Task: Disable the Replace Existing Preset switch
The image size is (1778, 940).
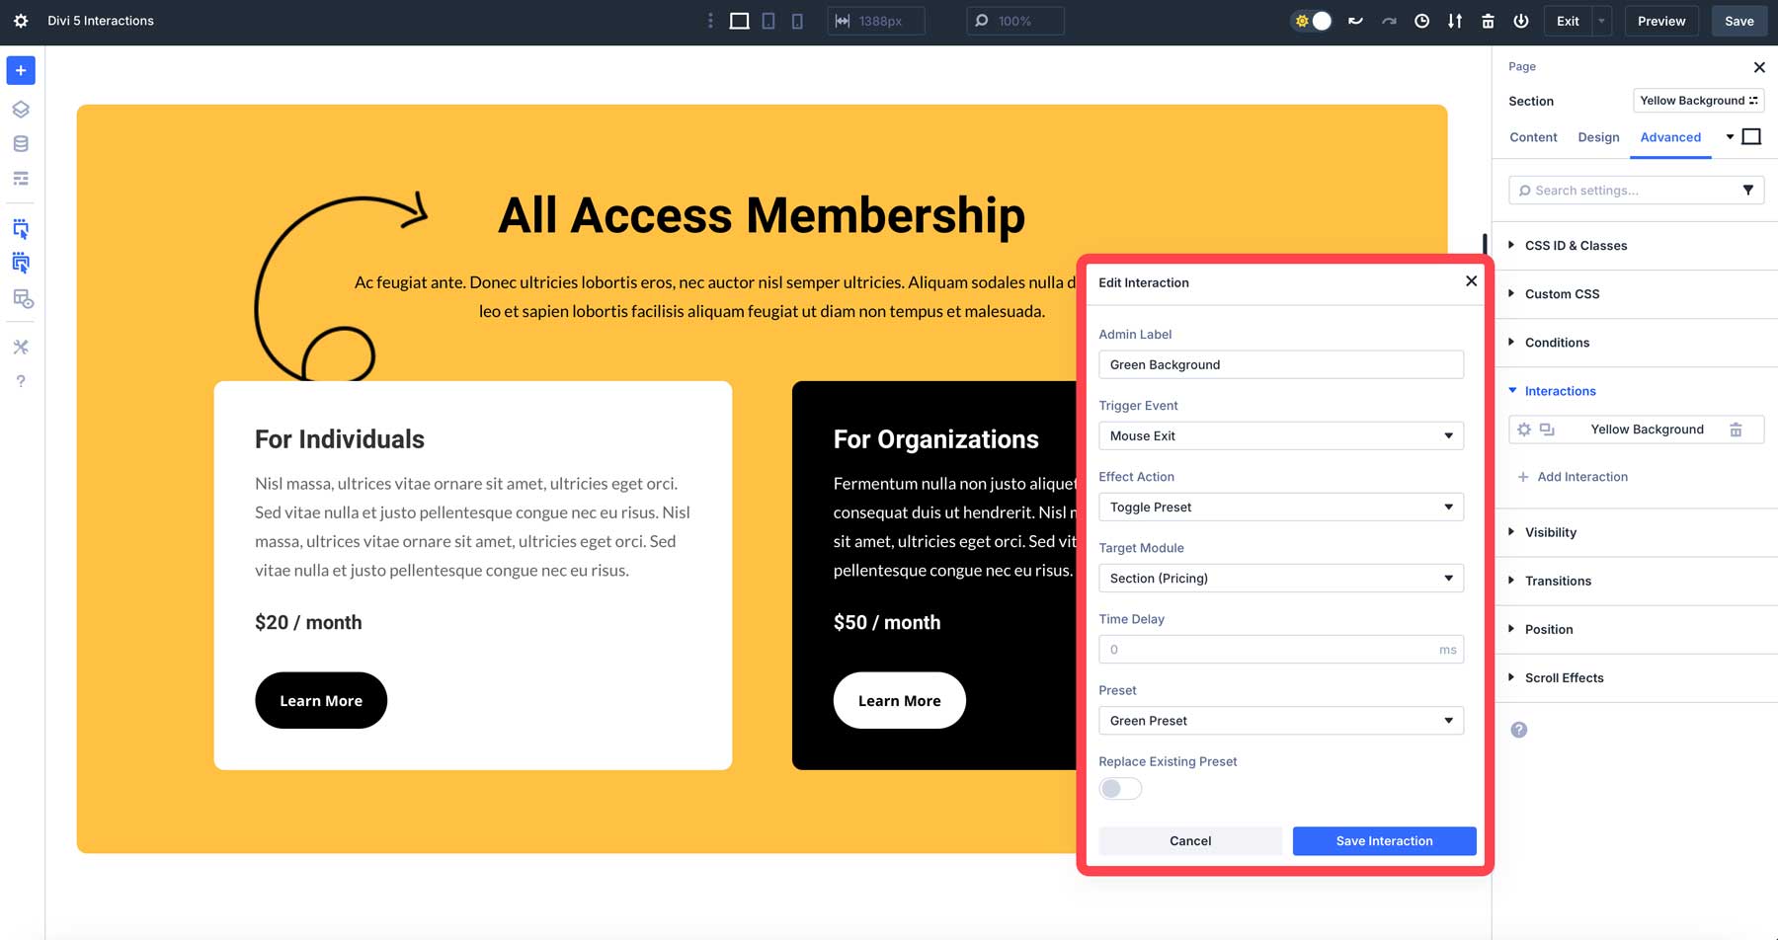Action: (1120, 788)
